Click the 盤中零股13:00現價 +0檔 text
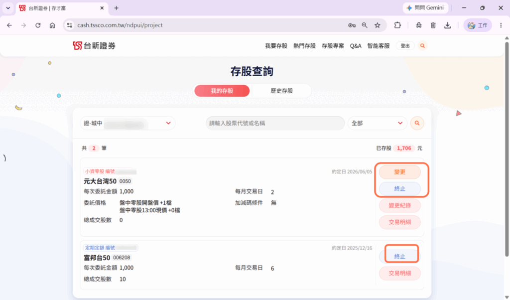Viewport: 510px width, 300px height. point(149,210)
